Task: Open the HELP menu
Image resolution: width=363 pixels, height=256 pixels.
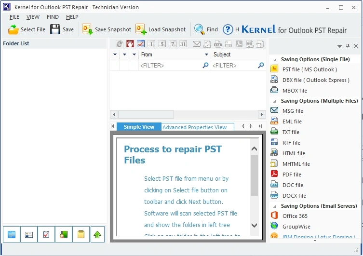Action: coord(72,17)
